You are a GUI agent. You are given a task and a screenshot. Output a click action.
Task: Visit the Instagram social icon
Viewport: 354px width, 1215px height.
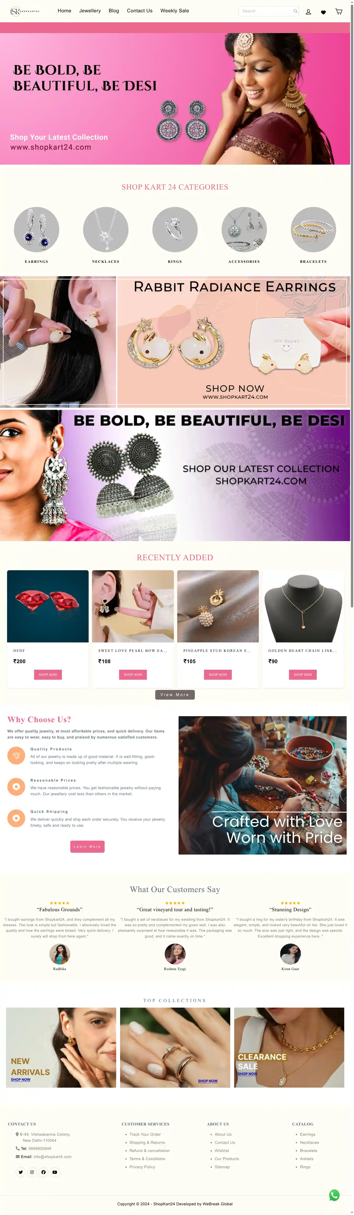point(32,1172)
